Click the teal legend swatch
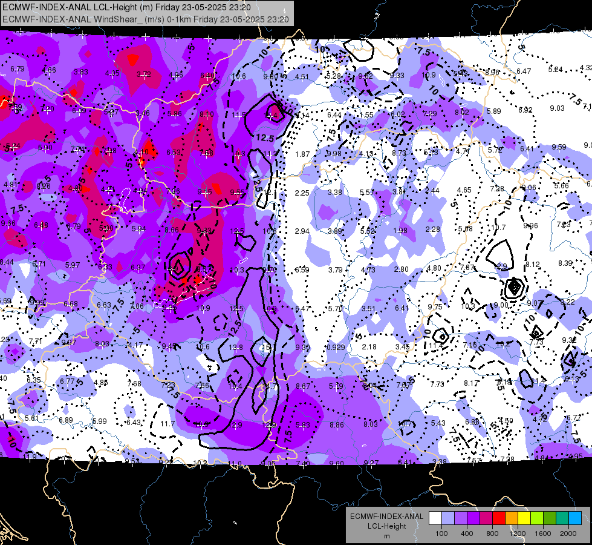This screenshot has width=592, height=545. (562, 518)
